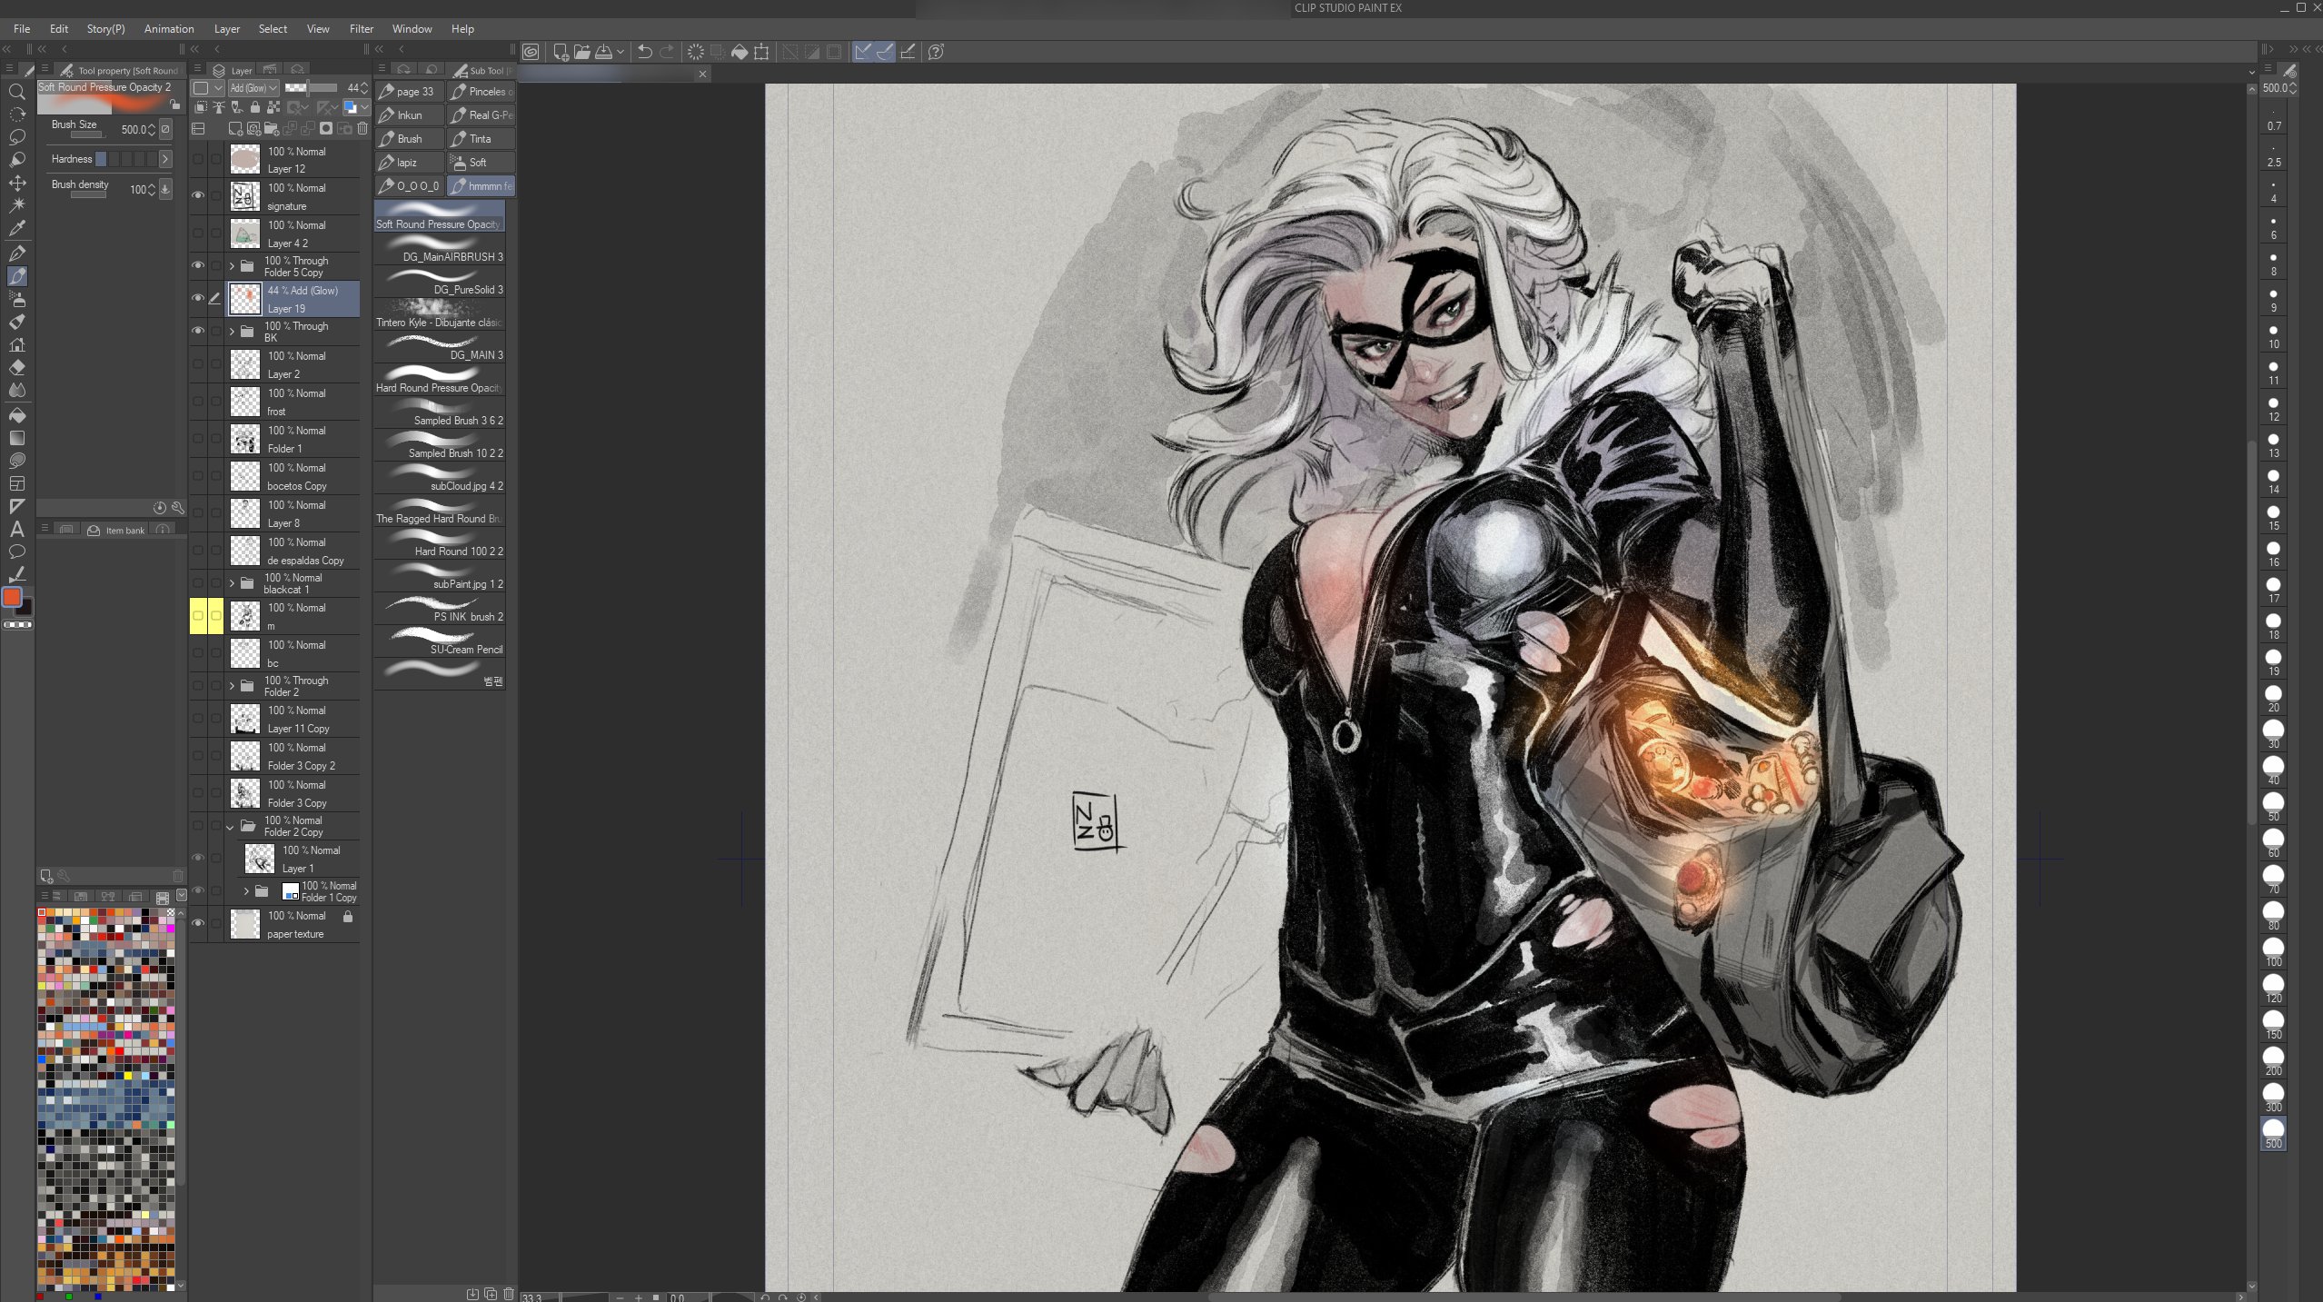Expand the Folder 2 layer folder

coord(232,686)
